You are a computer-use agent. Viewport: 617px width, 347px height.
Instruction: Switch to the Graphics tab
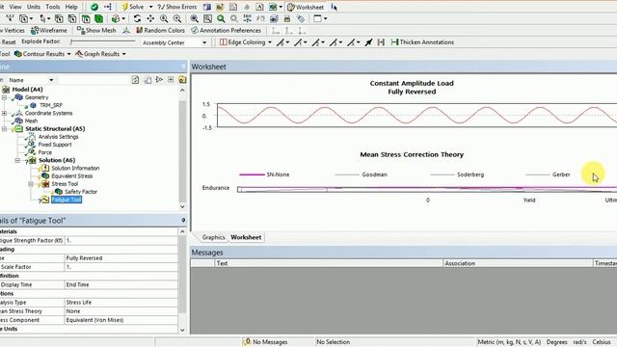[x=213, y=237]
